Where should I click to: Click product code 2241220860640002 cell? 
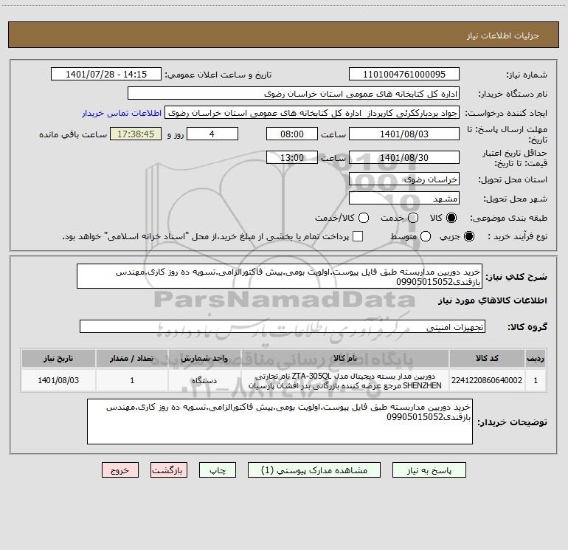[x=487, y=380]
